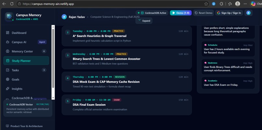Click the step number 2 badge on Tuesday session

click(x=68, y=32)
